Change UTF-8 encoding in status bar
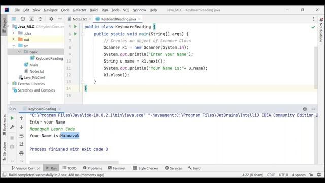This screenshot has height=183, width=325. [283, 175]
